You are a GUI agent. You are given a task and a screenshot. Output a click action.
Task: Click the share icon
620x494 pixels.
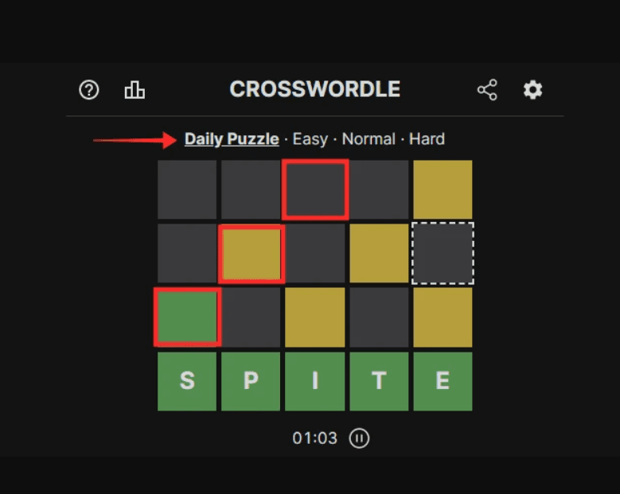click(x=487, y=90)
